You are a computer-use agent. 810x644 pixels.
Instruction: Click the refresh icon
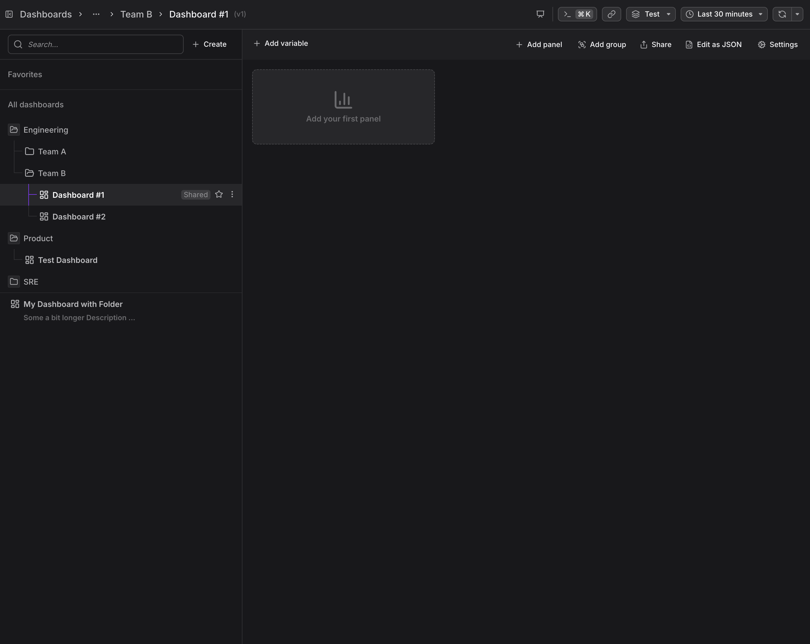click(782, 14)
